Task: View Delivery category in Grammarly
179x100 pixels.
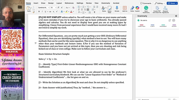Action: pos(174,26)
